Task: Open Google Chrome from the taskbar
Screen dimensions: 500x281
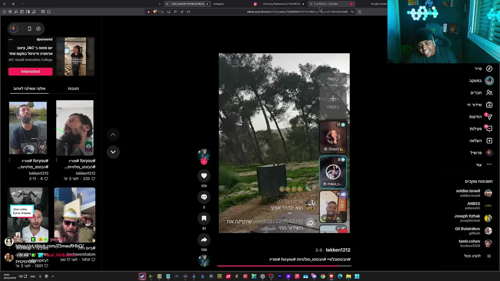Action: coord(323,276)
